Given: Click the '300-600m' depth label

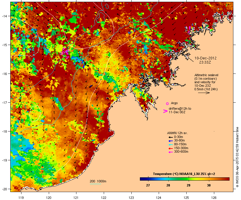Looking at the screenshot, I should click(x=181, y=152).
